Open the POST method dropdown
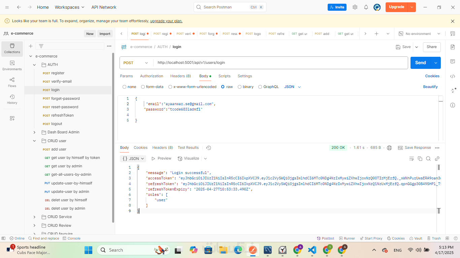The height and width of the screenshot is (258, 460). (136, 63)
